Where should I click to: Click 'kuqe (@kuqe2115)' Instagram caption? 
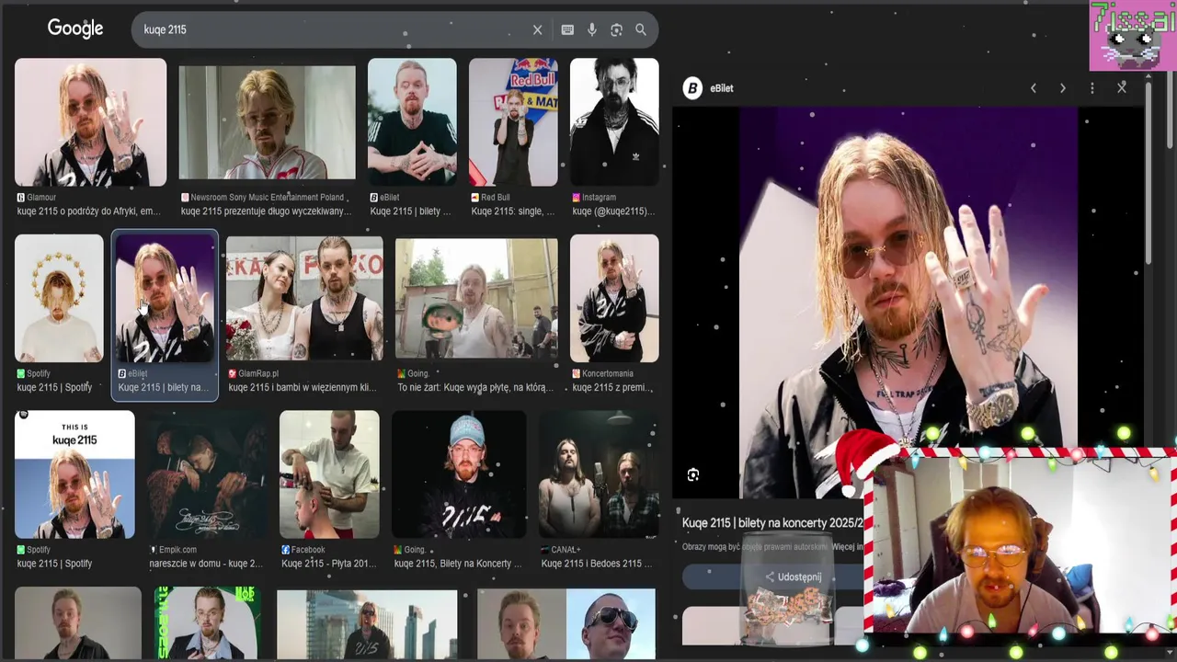click(613, 211)
